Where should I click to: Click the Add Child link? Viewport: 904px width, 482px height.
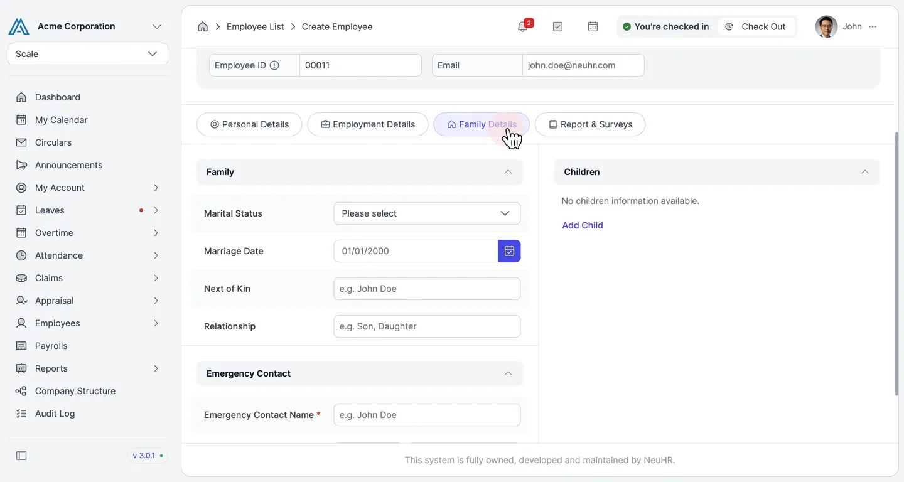pos(583,225)
